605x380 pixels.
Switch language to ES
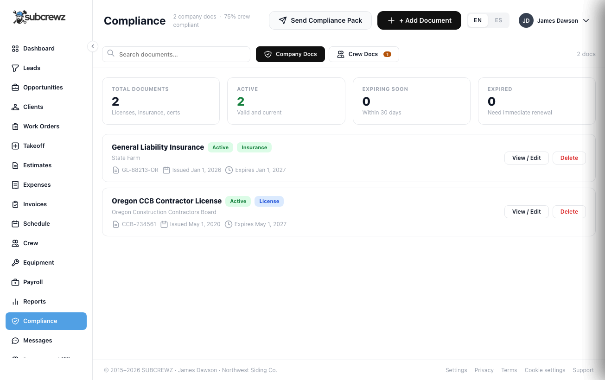pyautogui.click(x=498, y=20)
